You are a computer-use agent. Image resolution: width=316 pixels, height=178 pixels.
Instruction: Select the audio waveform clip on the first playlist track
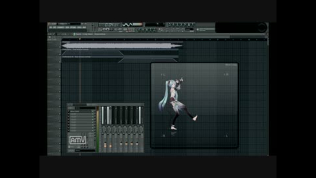122,45
